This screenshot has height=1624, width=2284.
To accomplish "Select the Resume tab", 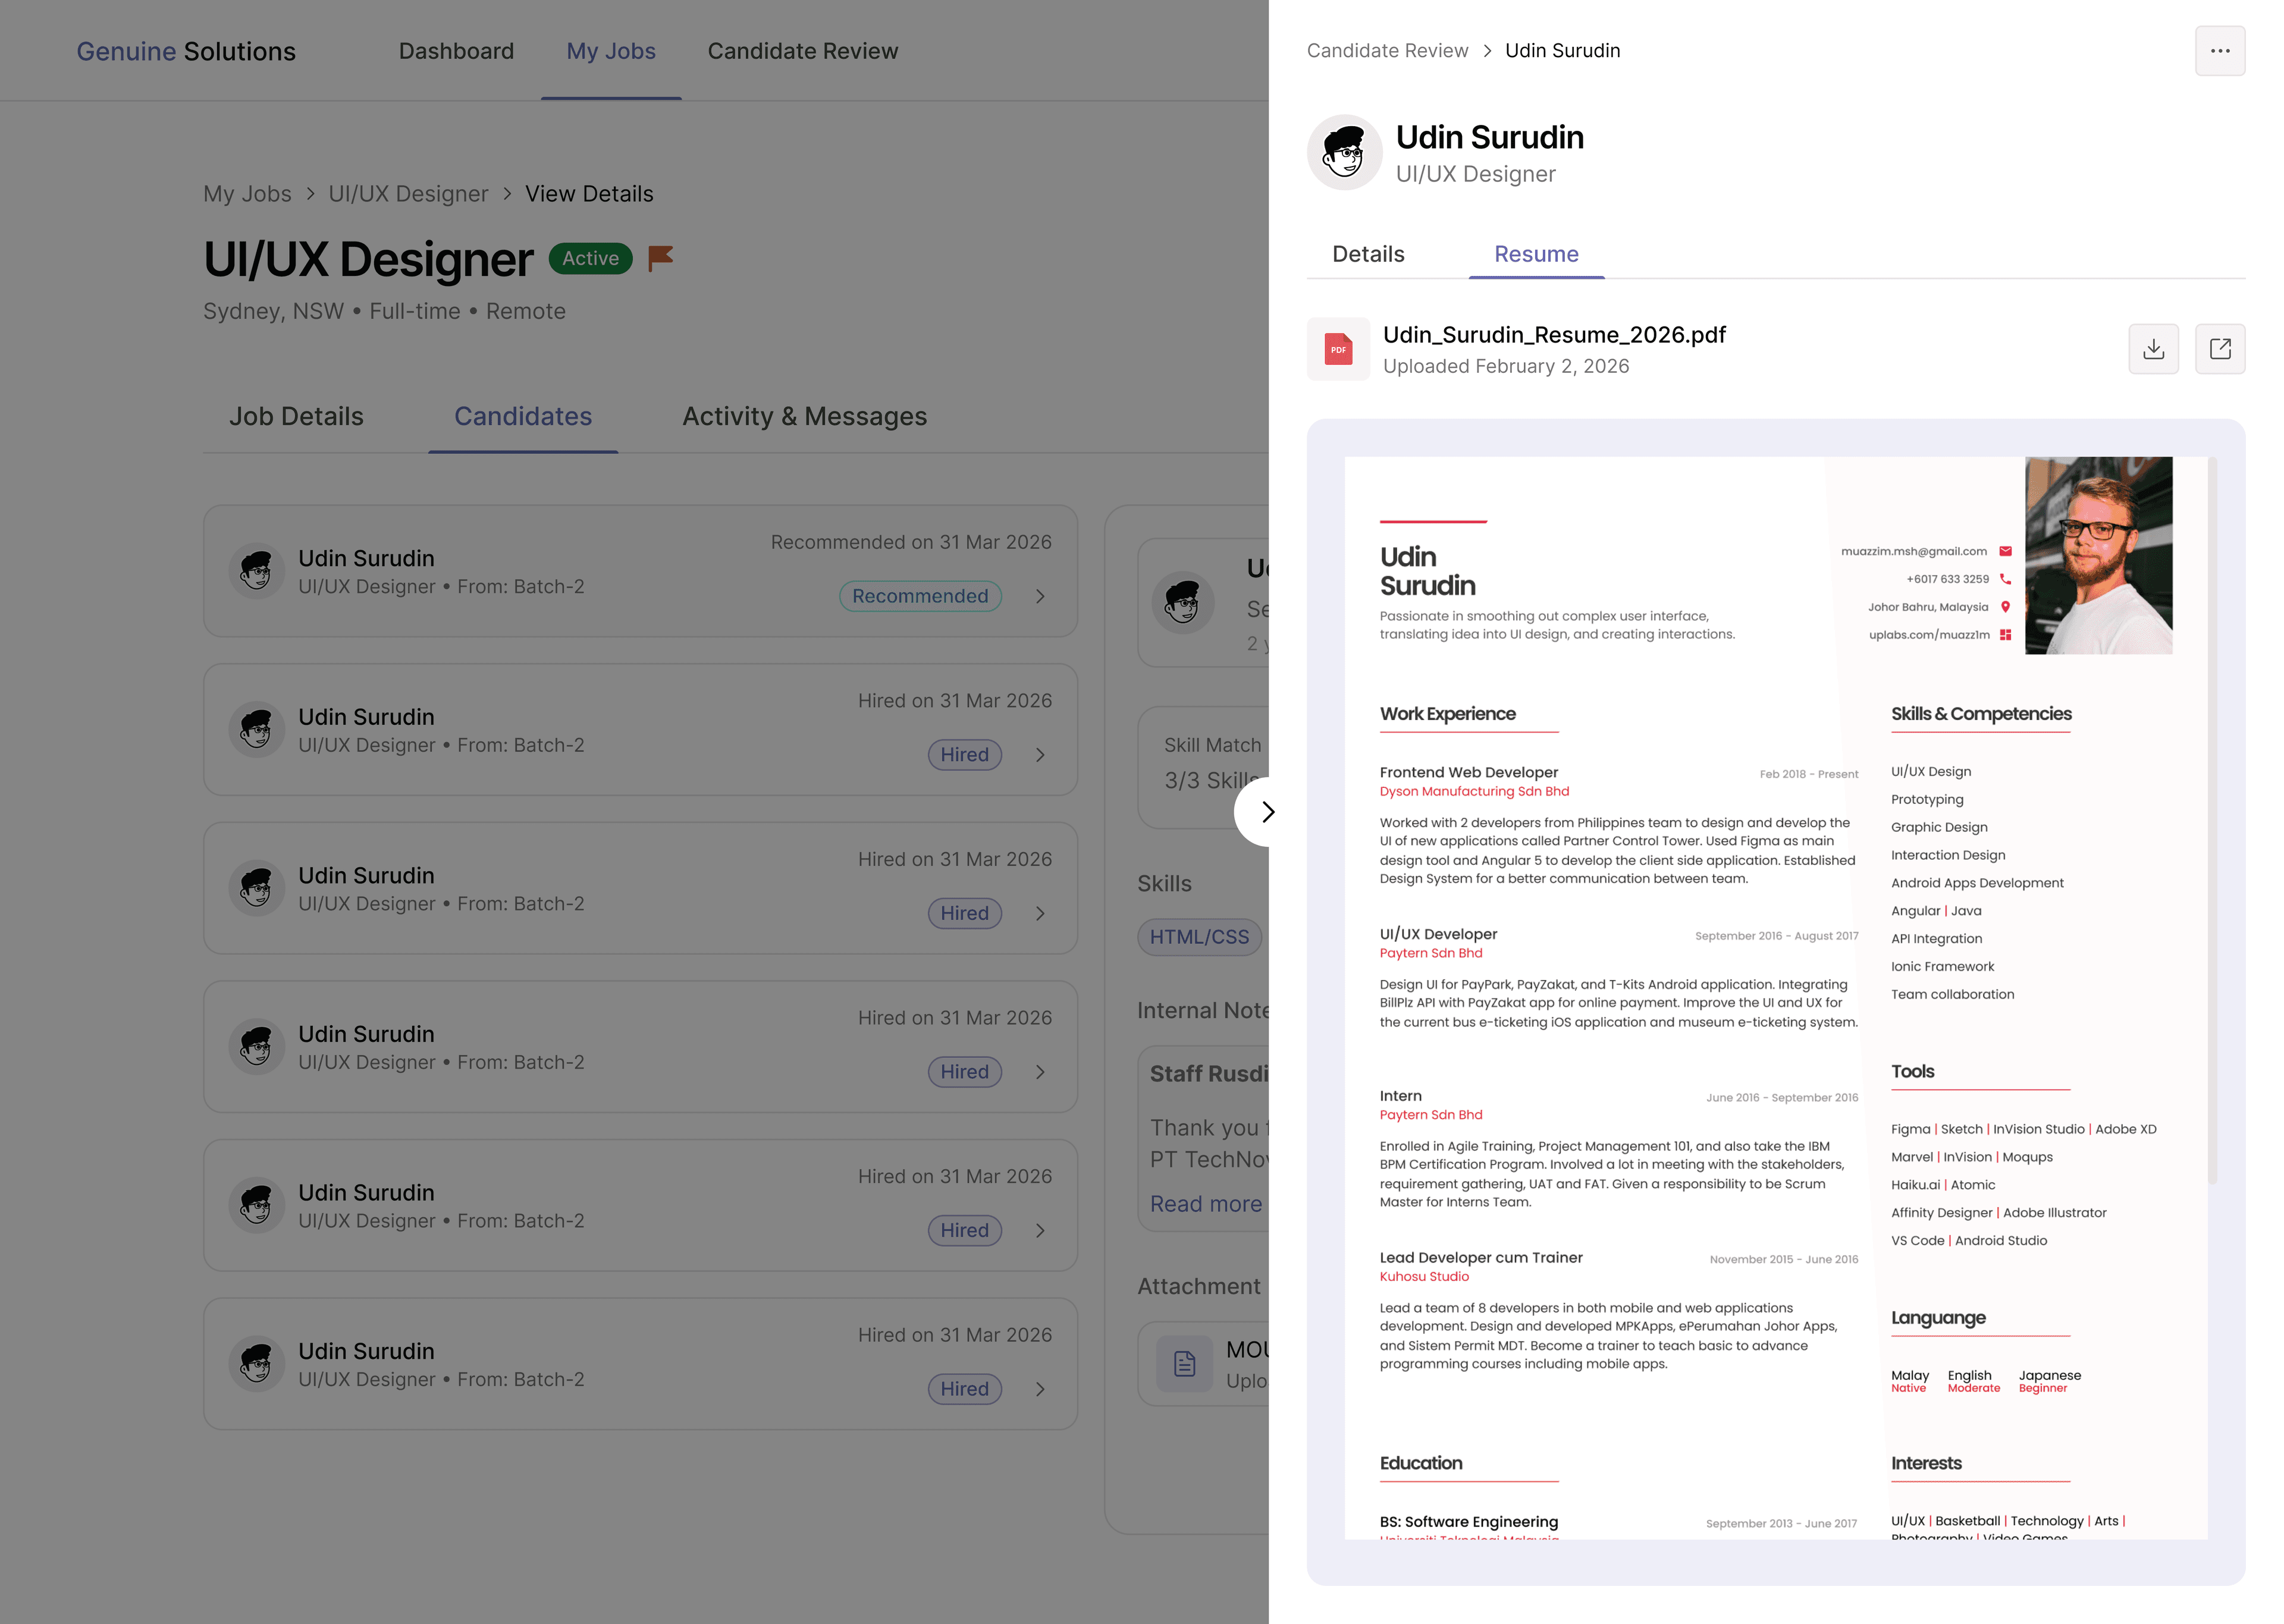I will pyautogui.click(x=1536, y=254).
